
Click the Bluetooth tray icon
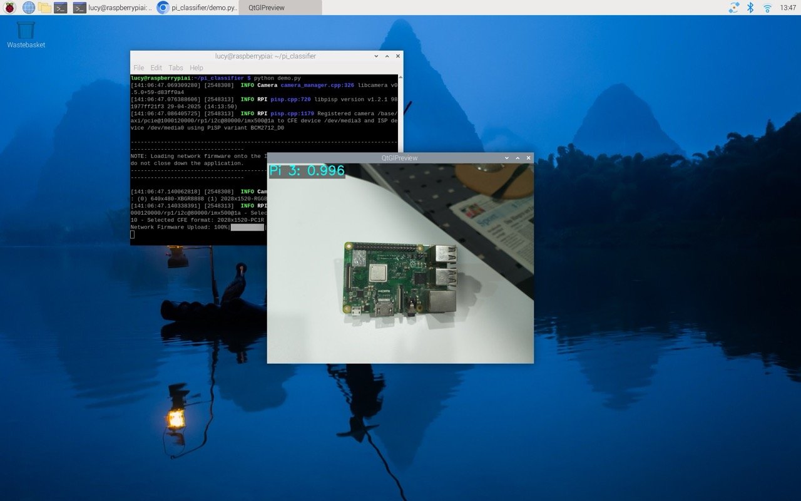(x=750, y=8)
